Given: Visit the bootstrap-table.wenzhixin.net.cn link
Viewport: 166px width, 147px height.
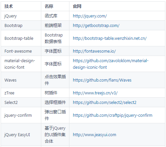Looking at the screenshot, I should [x=110, y=38].
